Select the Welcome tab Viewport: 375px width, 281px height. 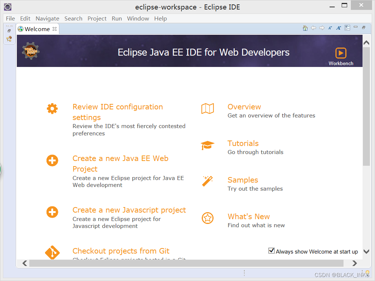click(37, 29)
